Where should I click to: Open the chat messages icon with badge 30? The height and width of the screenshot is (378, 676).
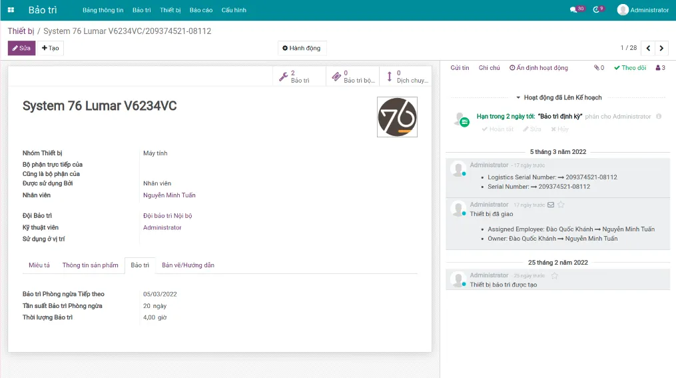(577, 9)
